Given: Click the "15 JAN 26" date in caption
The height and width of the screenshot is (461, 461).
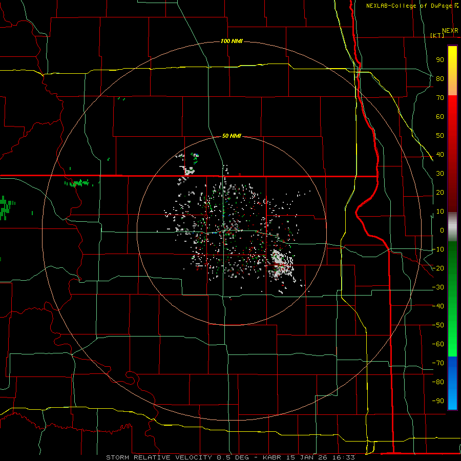Looking at the screenshot, I should 306,457.
